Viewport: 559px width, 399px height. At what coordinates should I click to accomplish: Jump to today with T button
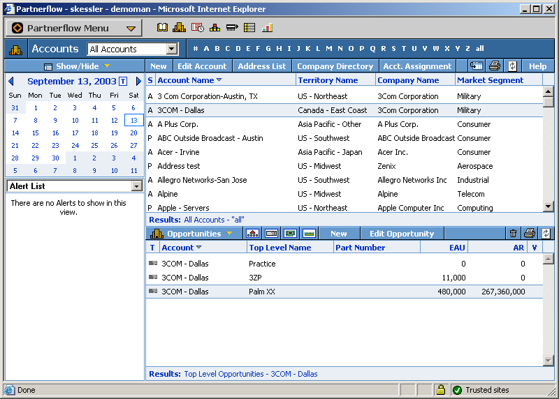pyautogui.click(x=123, y=81)
